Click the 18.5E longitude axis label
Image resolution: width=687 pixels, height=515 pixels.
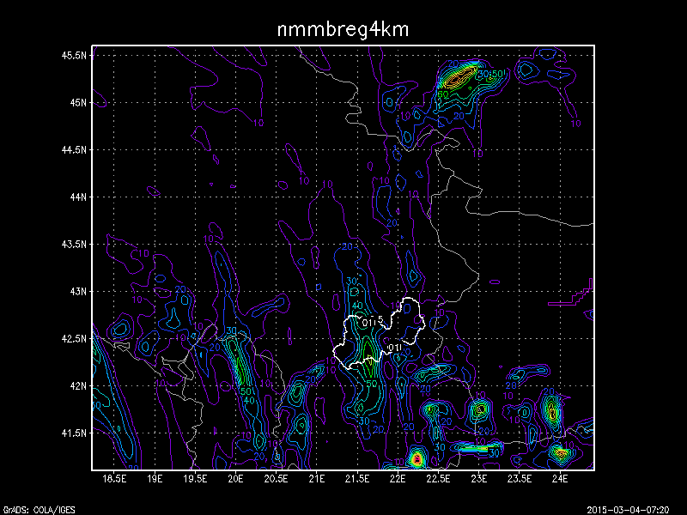tap(114, 479)
